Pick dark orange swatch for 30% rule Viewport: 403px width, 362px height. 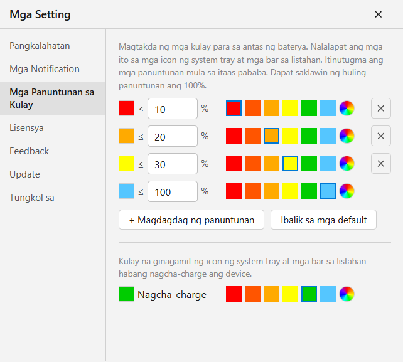point(252,163)
